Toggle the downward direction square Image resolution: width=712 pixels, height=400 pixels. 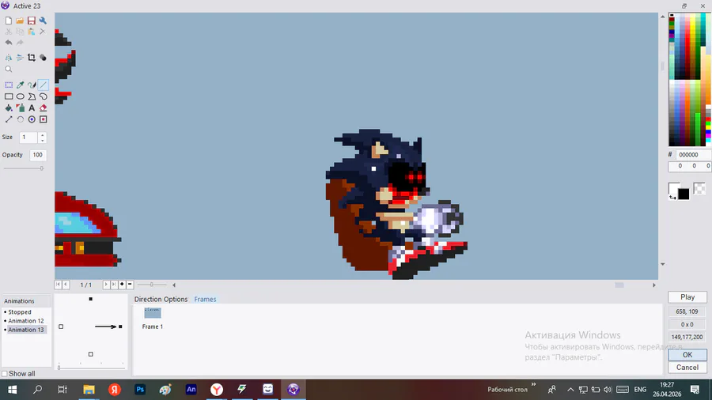(91, 354)
